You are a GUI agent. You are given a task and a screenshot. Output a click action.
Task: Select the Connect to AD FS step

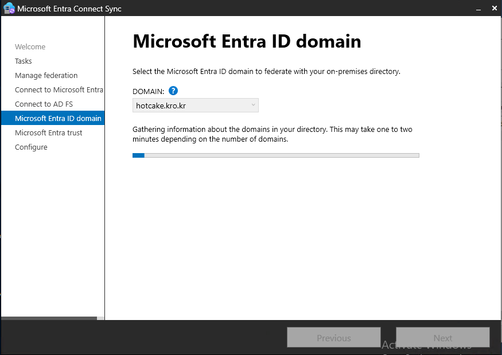coord(44,104)
